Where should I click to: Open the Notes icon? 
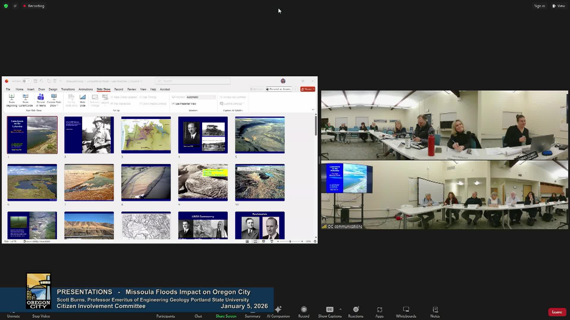coord(435,310)
